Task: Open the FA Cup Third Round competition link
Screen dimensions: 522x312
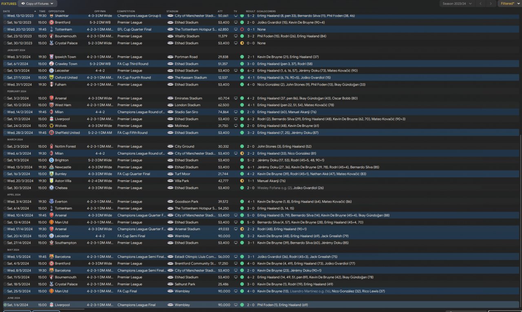Action: (133, 64)
